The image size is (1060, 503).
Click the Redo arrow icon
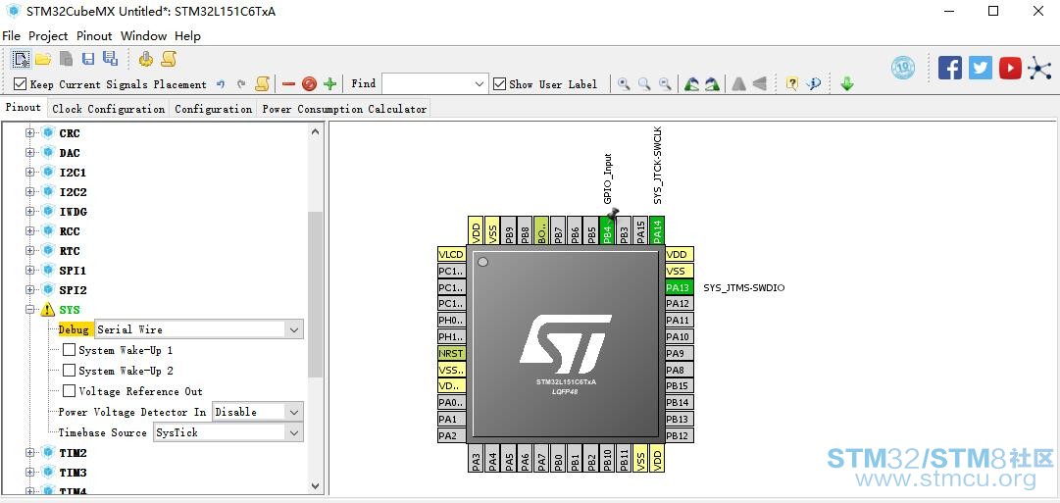241,84
